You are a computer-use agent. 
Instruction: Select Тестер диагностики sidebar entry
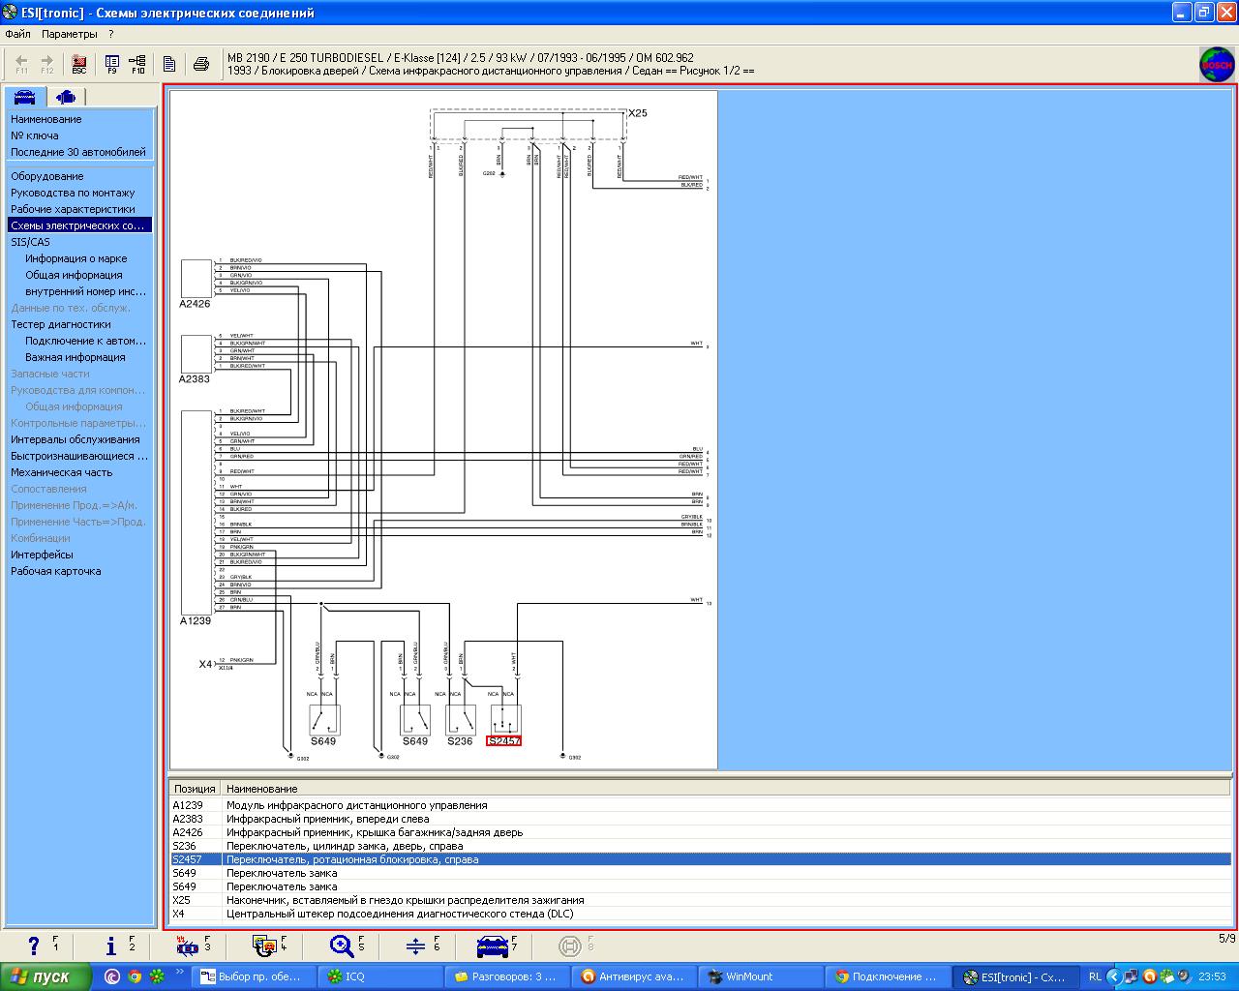pyautogui.click(x=61, y=324)
